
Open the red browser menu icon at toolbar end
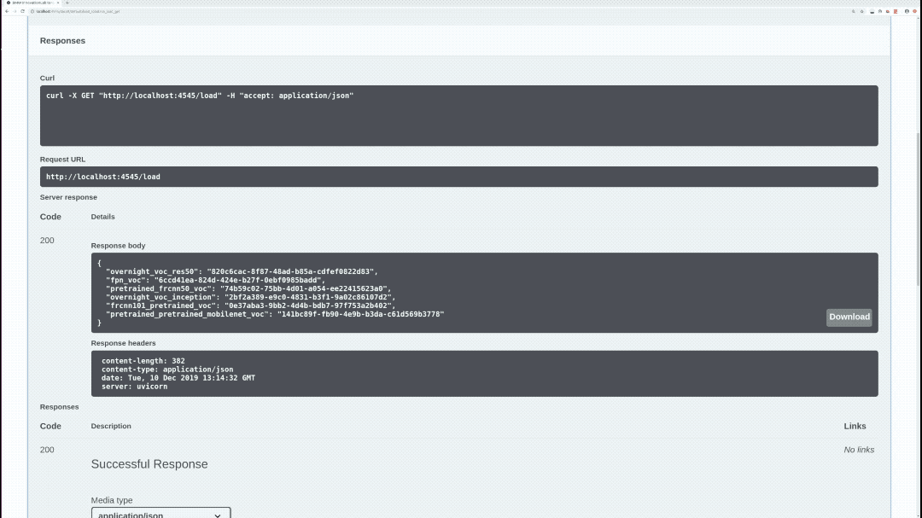pyautogui.click(x=915, y=11)
